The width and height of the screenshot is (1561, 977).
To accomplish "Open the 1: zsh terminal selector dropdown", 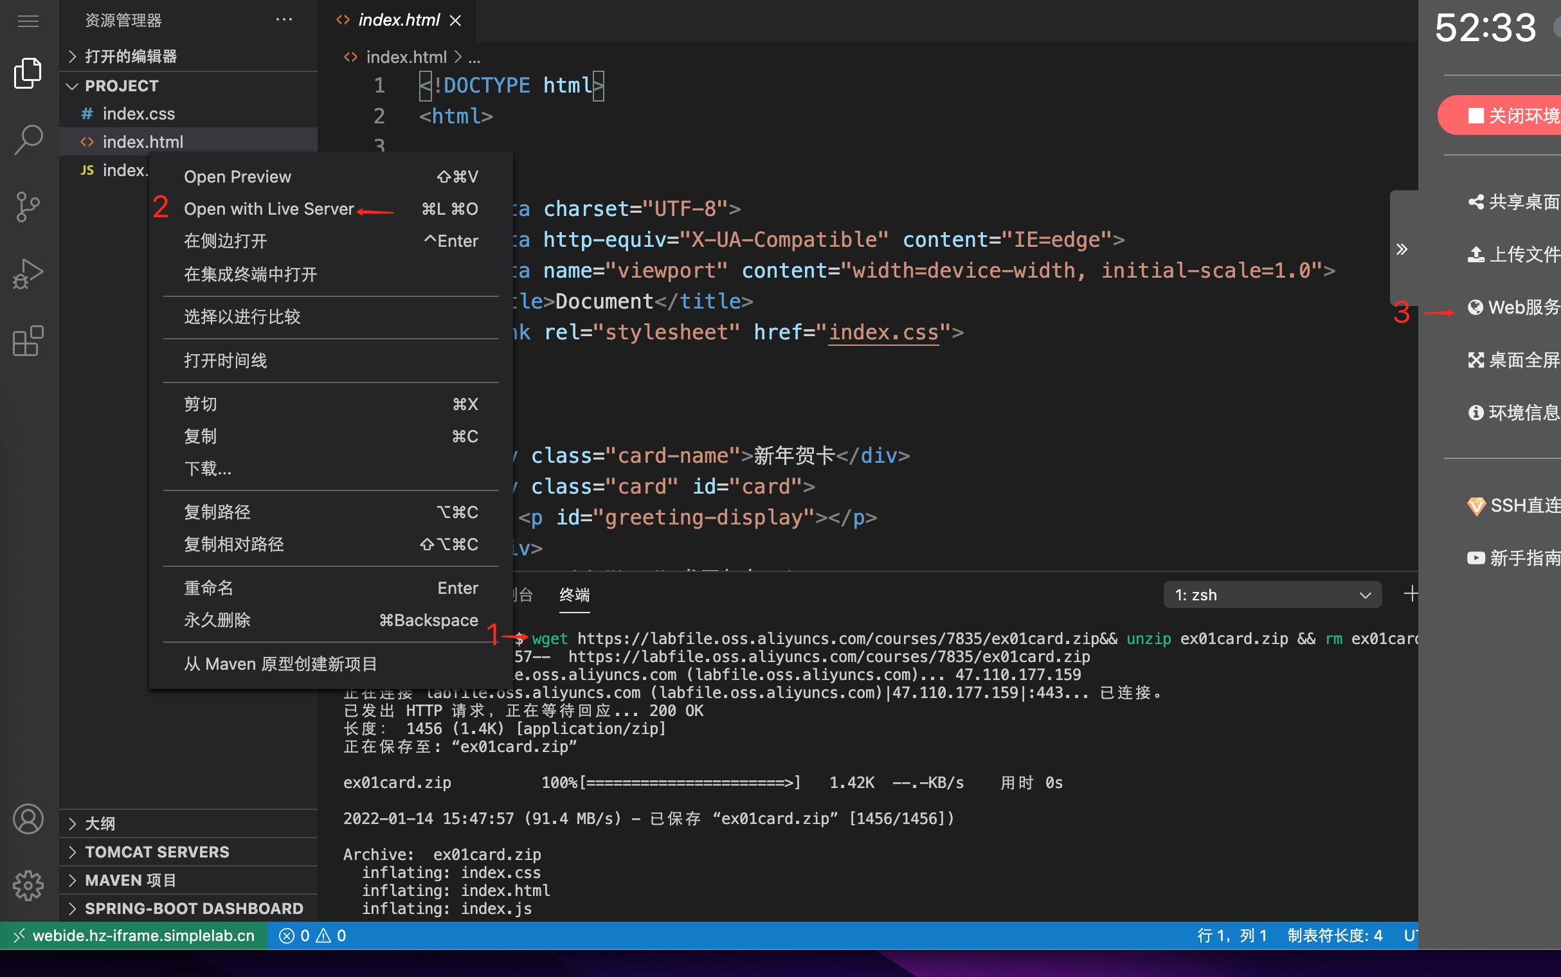I will pos(1272,595).
